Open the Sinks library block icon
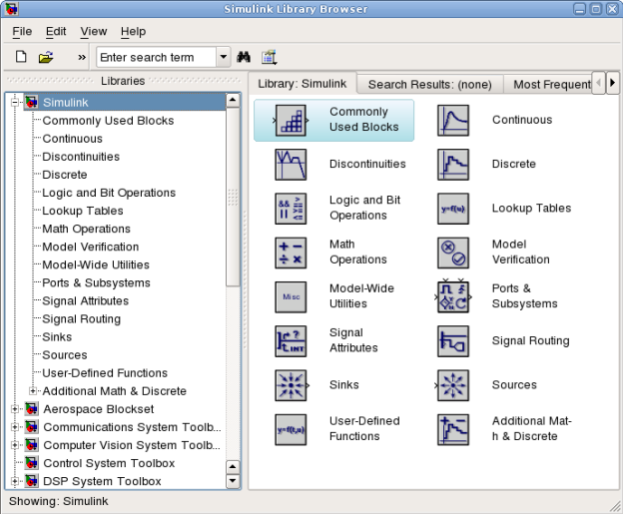The width and height of the screenshot is (623, 514). 291,385
